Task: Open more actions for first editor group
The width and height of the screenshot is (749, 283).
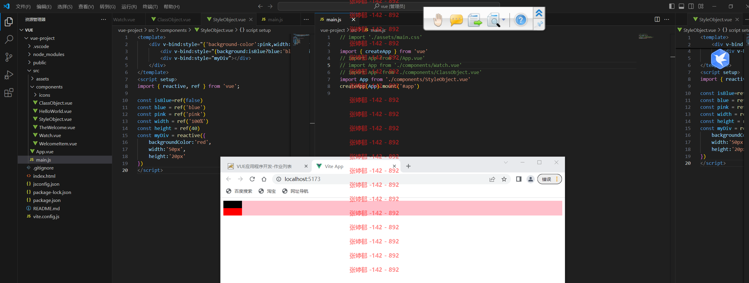Action: (306, 19)
